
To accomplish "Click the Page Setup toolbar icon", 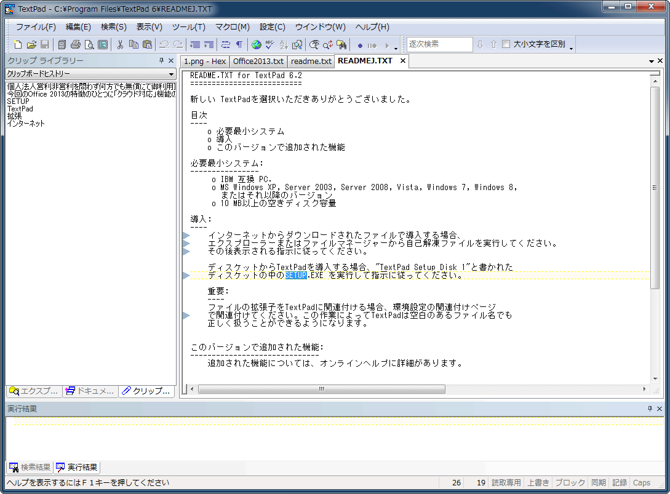I will tap(103, 44).
